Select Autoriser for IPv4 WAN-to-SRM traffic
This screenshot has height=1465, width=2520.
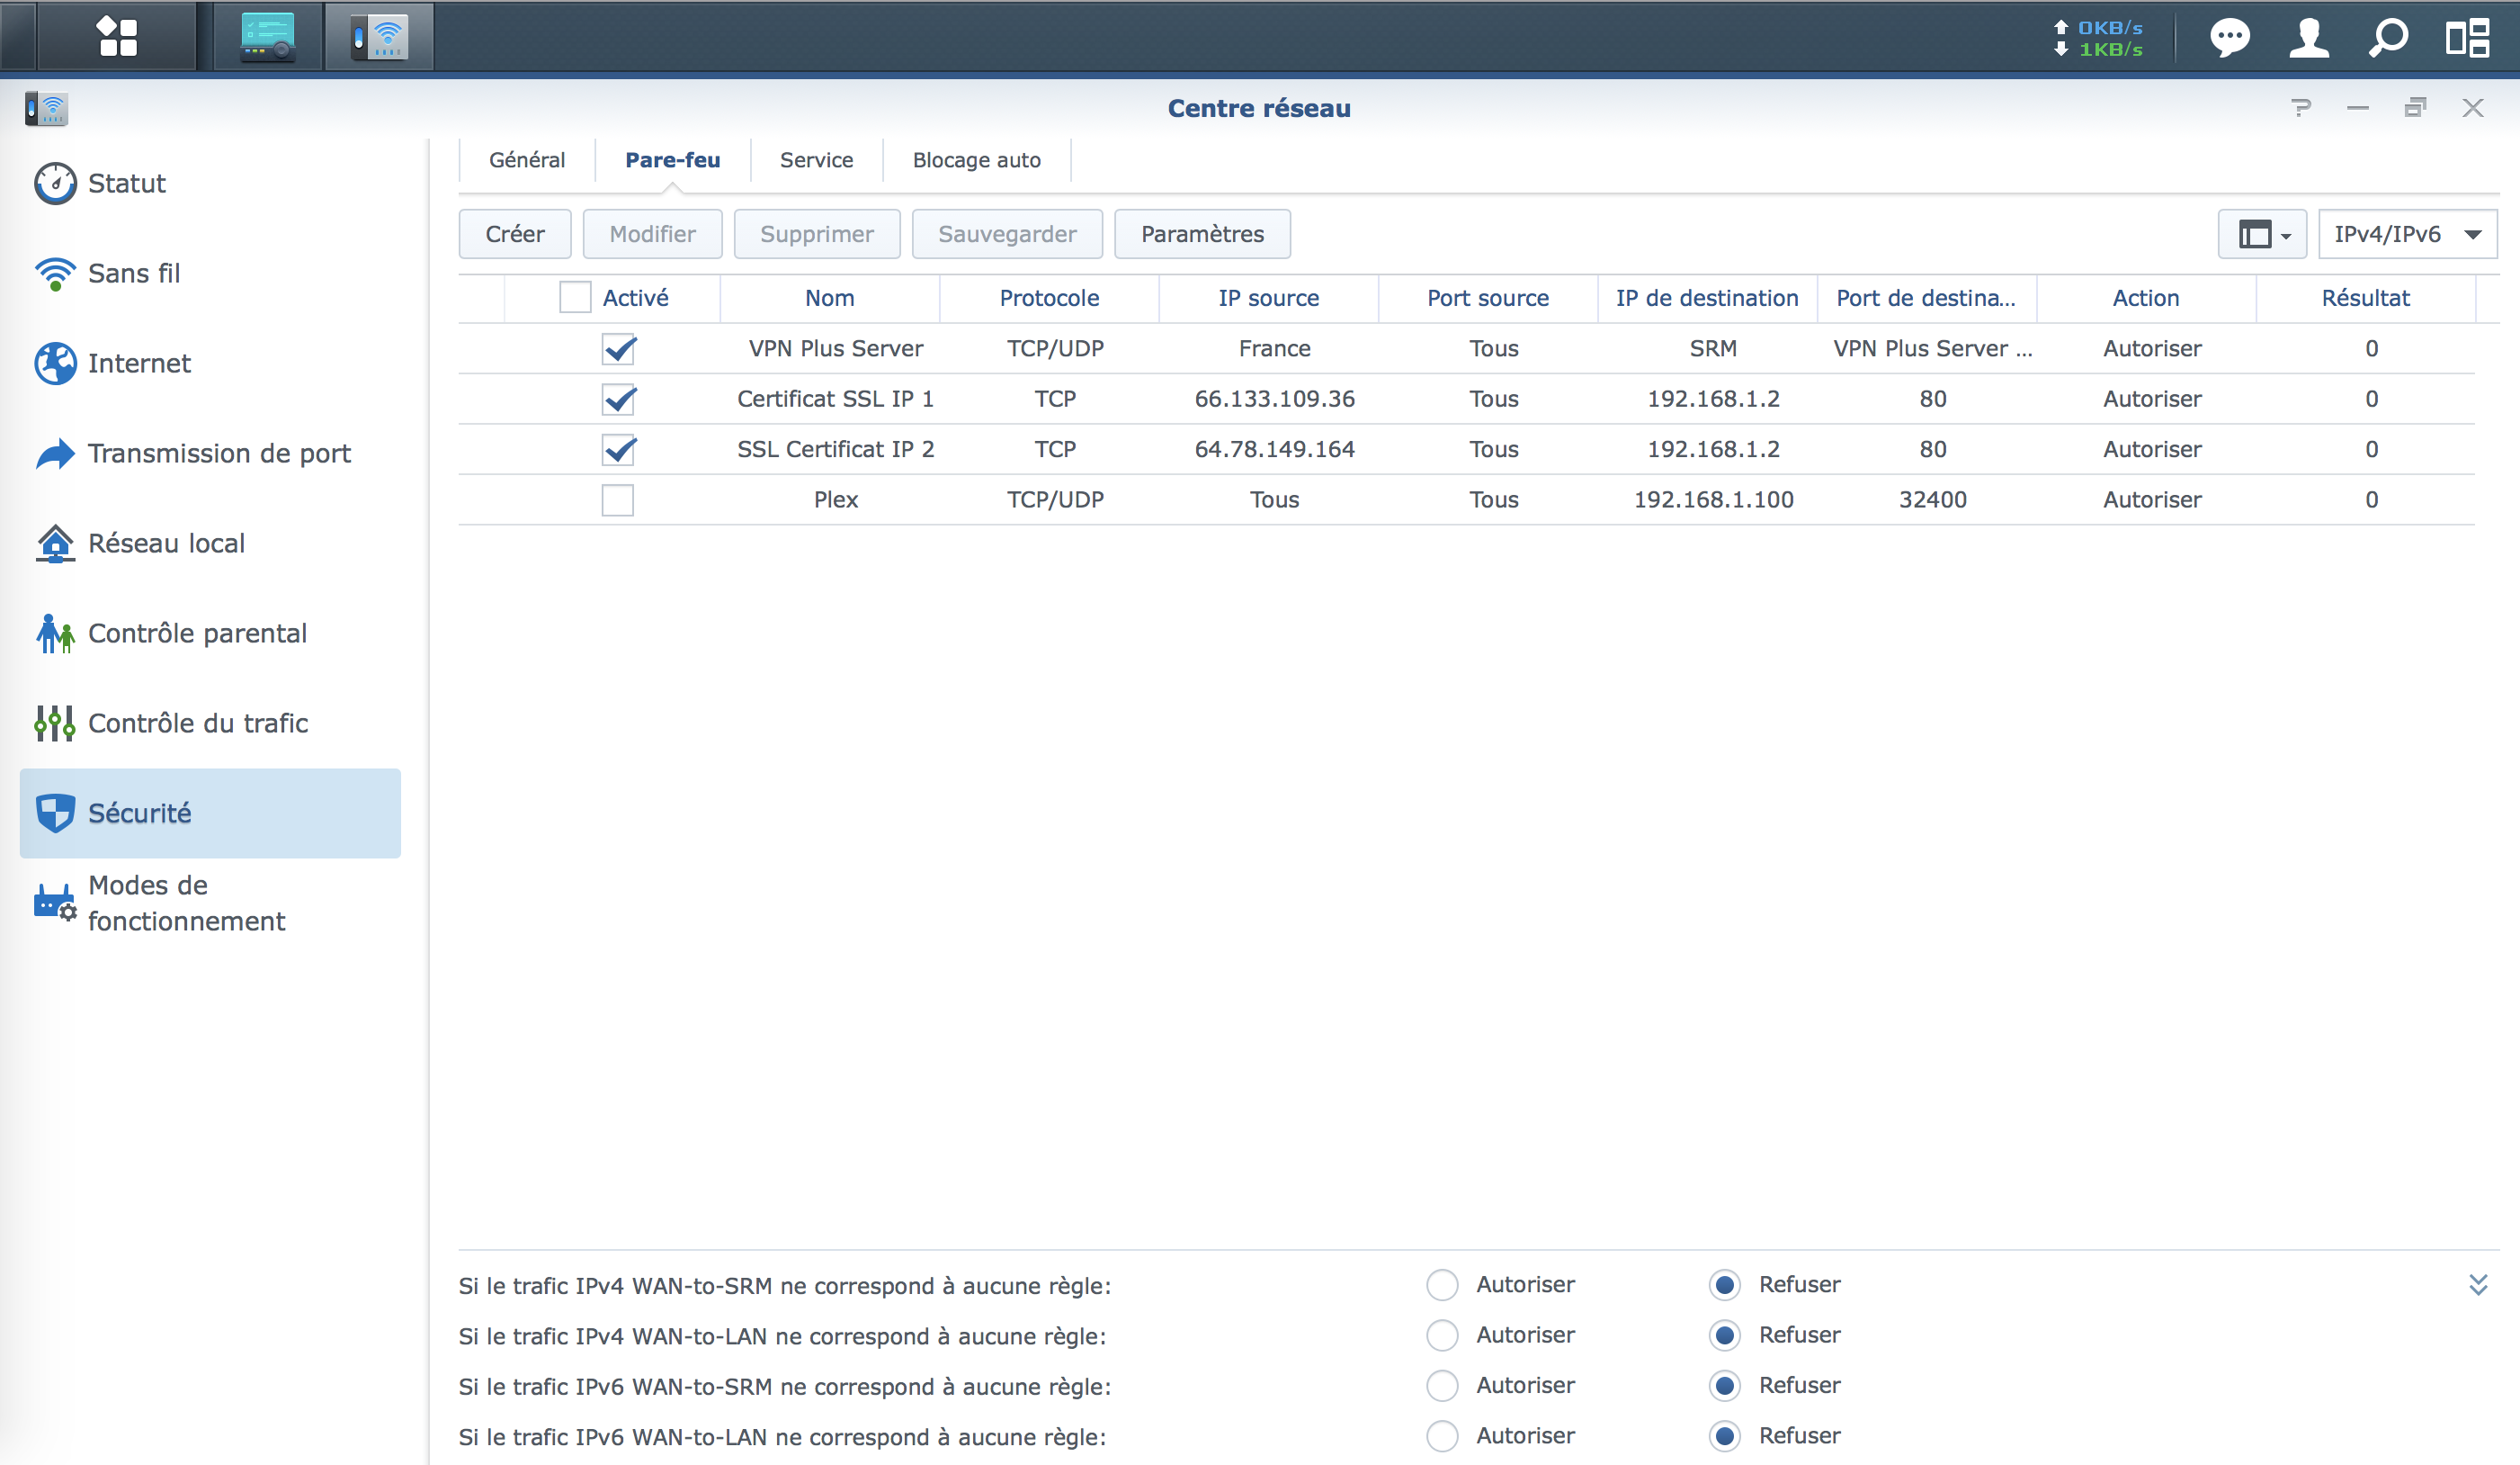point(1442,1285)
